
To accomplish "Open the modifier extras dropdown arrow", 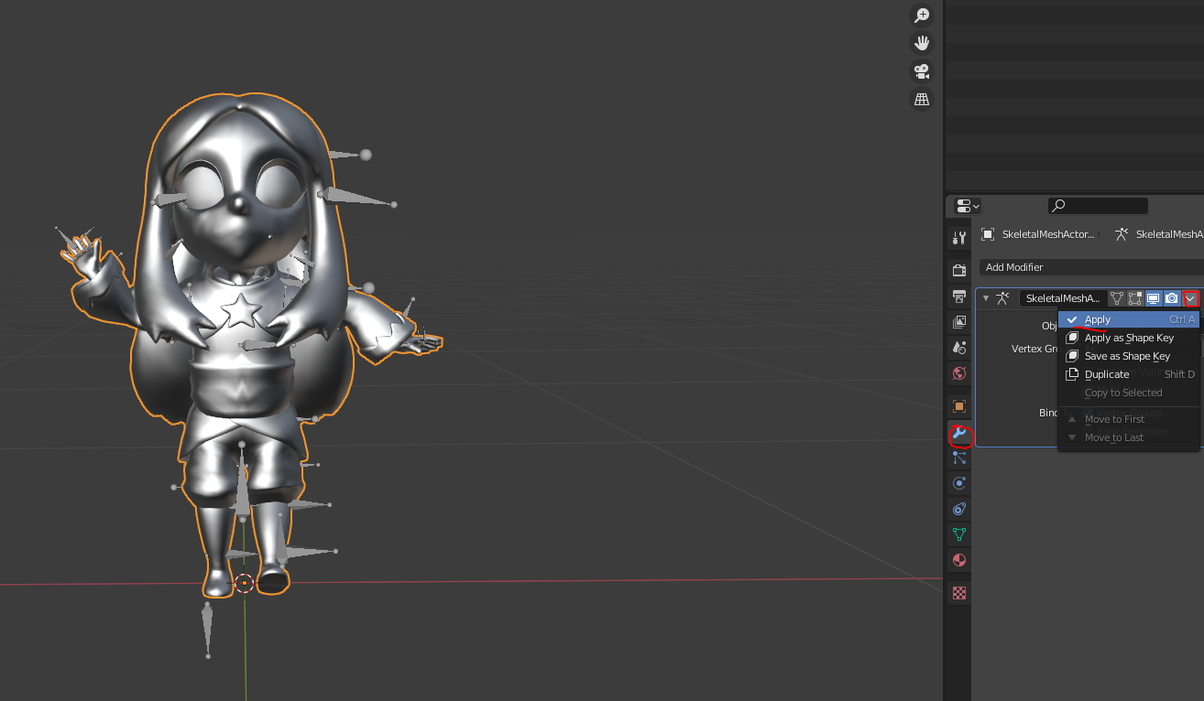I will tap(1190, 298).
